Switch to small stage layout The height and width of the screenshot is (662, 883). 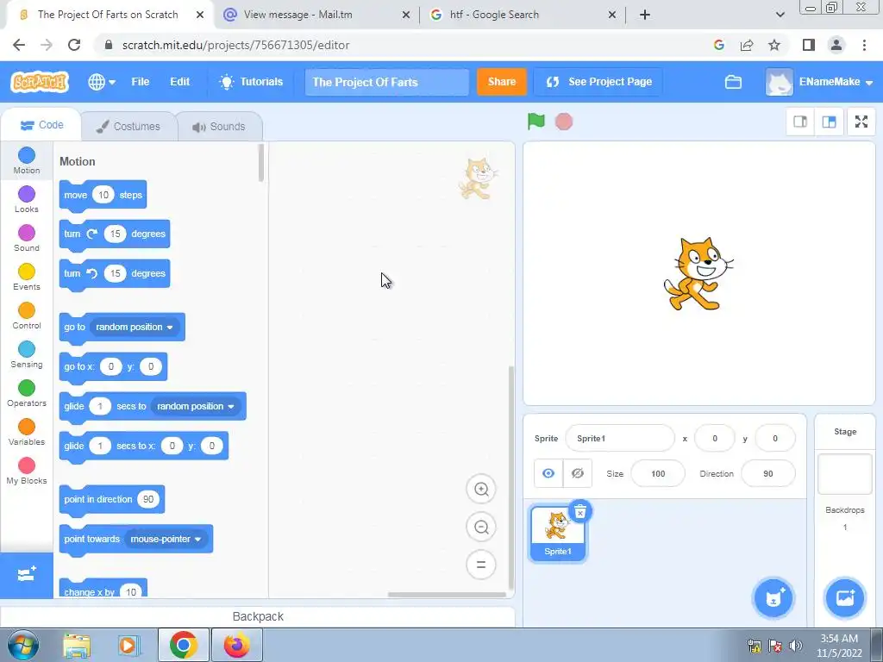[x=800, y=122]
